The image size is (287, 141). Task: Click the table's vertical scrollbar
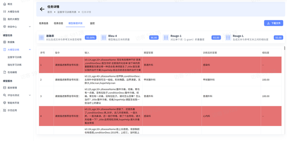[x=284, y=48]
